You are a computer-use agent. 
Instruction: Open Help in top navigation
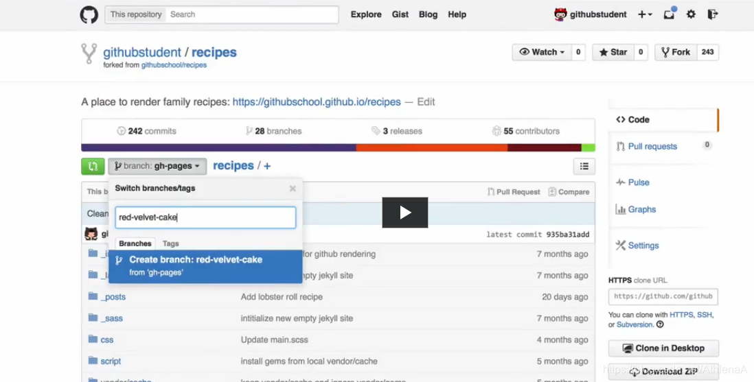(457, 14)
